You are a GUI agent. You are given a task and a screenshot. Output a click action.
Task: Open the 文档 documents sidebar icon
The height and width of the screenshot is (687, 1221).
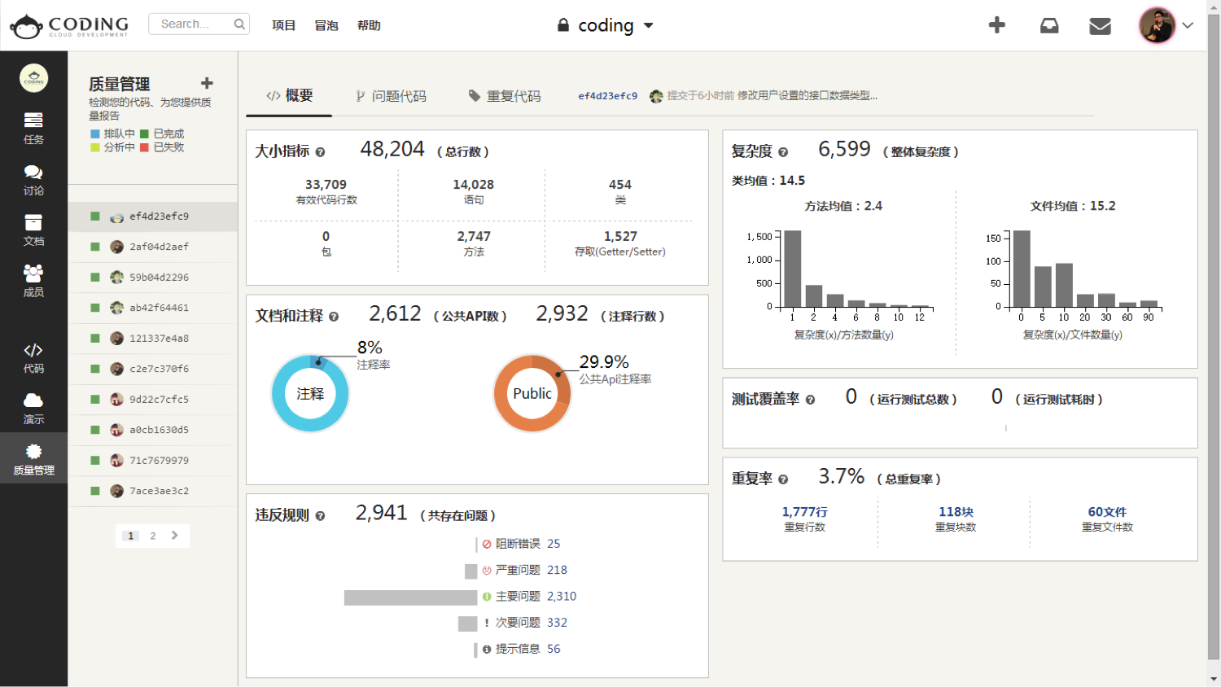[x=33, y=230]
